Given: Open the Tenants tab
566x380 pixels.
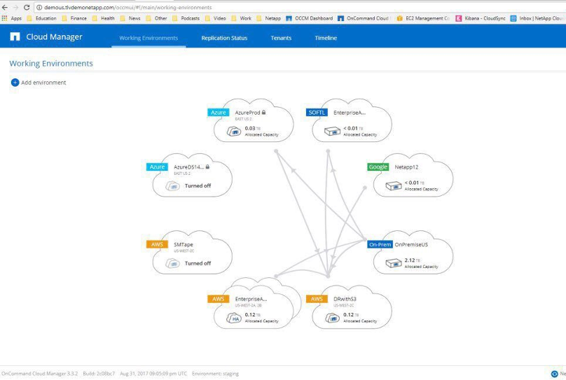Looking at the screenshot, I should point(281,38).
